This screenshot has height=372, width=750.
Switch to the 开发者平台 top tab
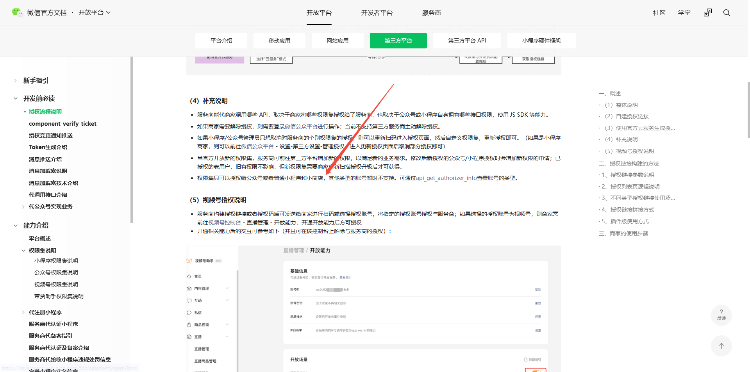377,12
